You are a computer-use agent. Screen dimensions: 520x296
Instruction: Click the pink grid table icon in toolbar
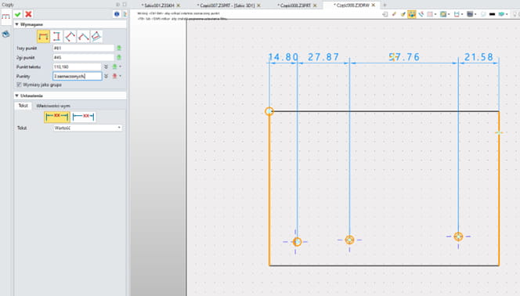pos(430,14)
